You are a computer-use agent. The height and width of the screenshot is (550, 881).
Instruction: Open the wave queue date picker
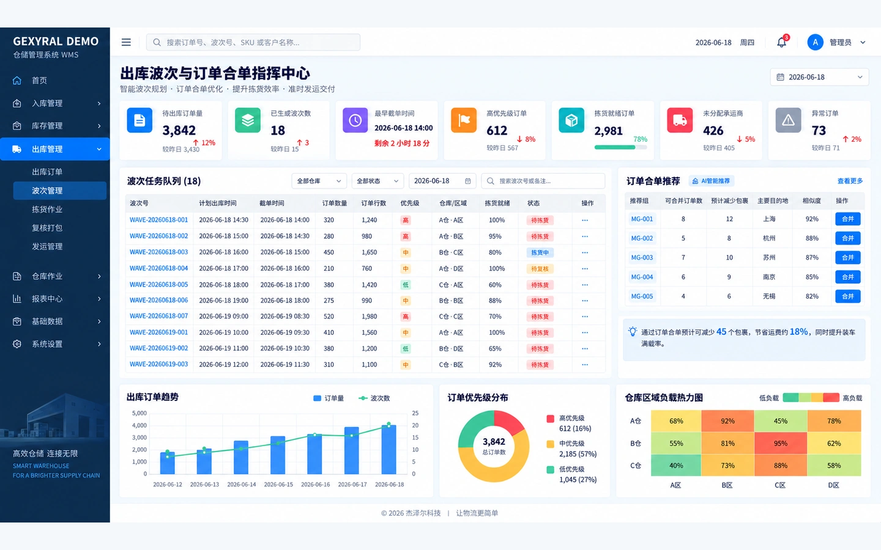pos(442,181)
